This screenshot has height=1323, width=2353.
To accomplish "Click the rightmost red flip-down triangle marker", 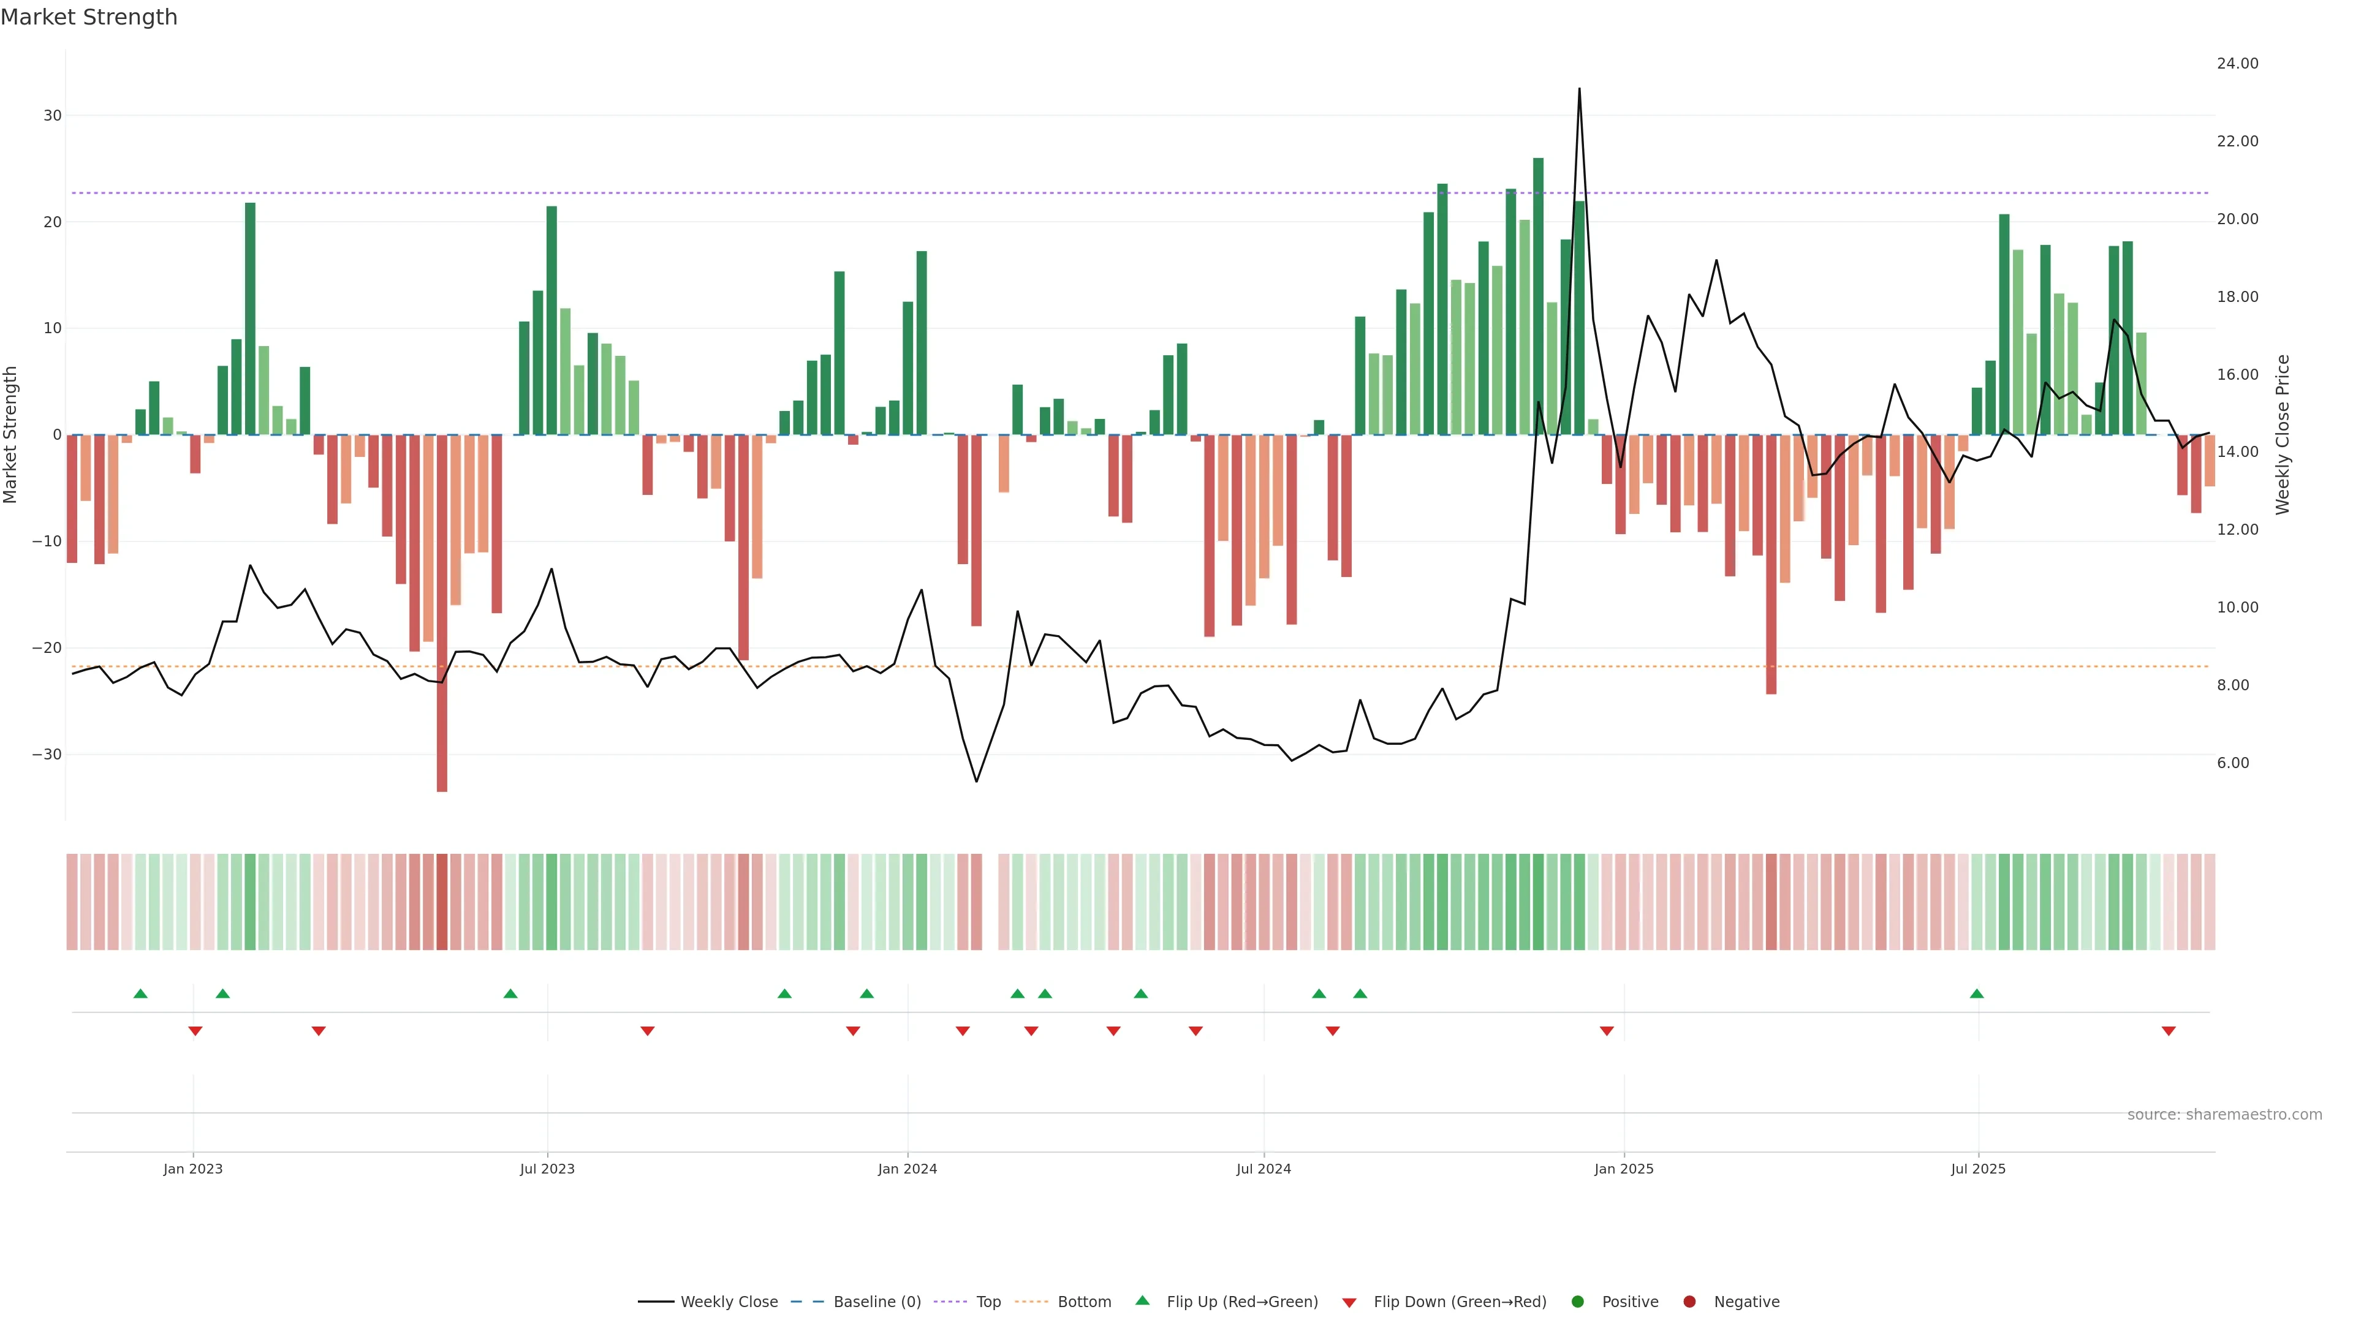I will 2169,1031.
